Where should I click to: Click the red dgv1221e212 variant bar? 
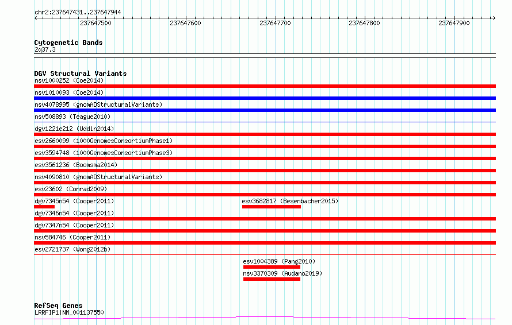265,134
